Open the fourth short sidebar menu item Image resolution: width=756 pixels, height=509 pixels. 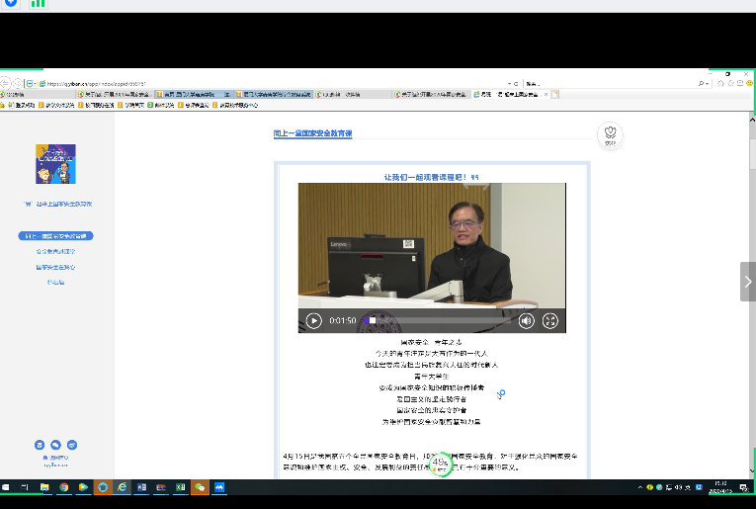[x=55, y=283]
